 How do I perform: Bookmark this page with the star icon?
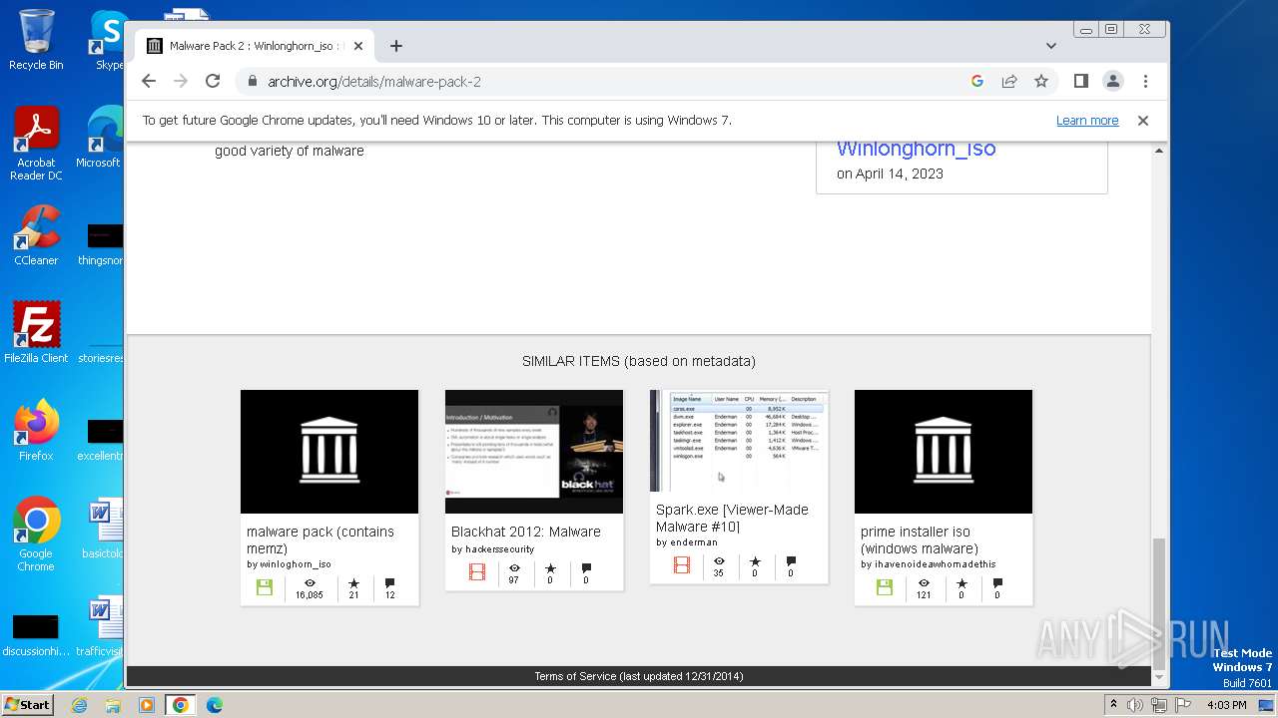pos(1041,81)
